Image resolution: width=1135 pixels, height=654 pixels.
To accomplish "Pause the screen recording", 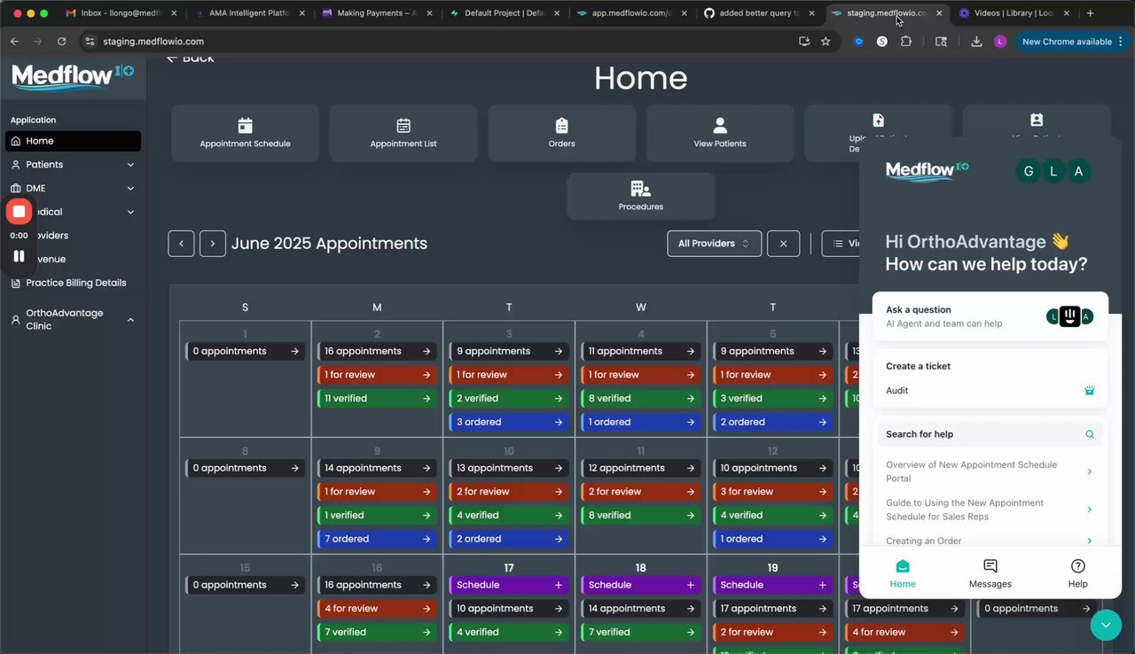I will 19,256.
